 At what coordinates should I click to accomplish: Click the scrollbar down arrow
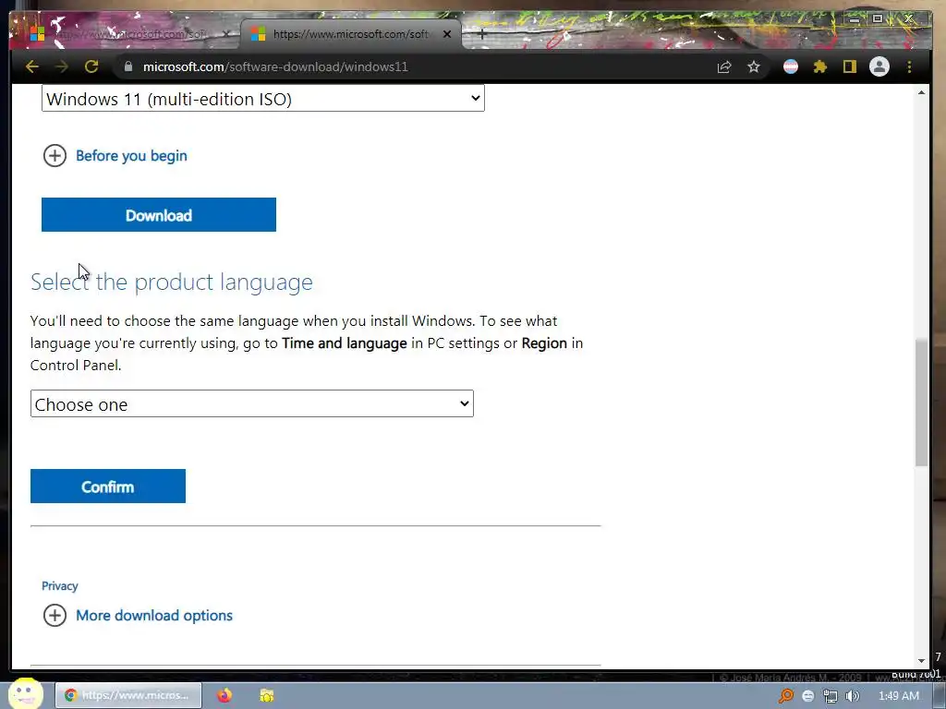tap(921, 661)
